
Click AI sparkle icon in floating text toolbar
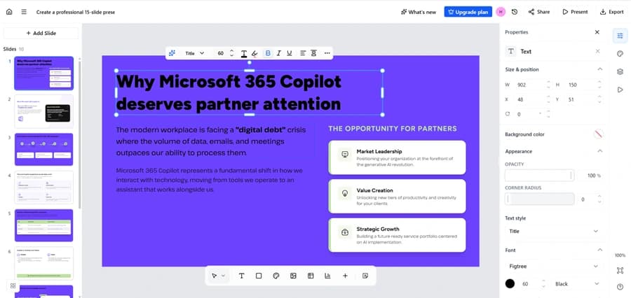pyautogui.click(x=172, y=53)
